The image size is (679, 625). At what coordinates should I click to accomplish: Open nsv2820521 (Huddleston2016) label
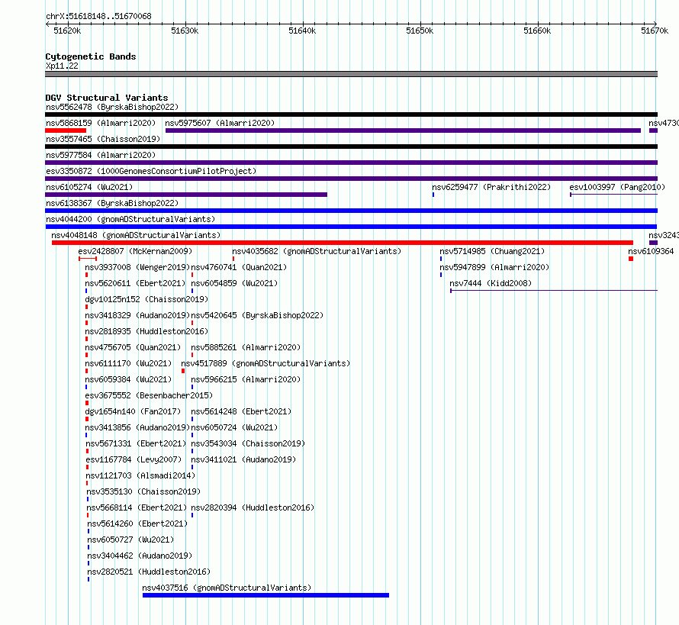pos(149,572)
